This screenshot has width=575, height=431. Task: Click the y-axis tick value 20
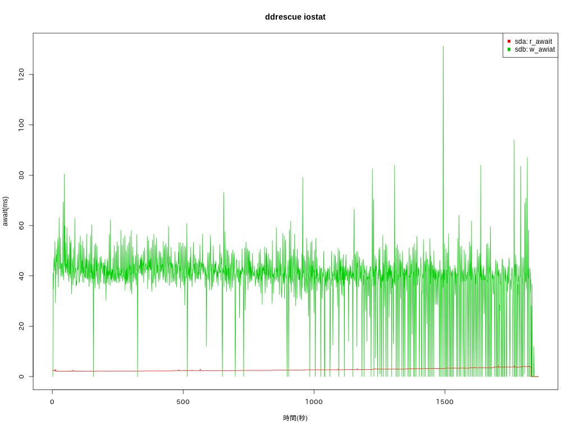point(21,326)
